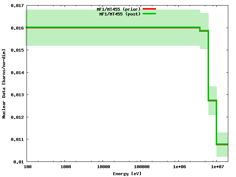Select the "MF1/MT455 (post)" legend label
Image resolution: width=236 pixels, height=177 pixels.
pyautogui.click(x=117, y=14)
